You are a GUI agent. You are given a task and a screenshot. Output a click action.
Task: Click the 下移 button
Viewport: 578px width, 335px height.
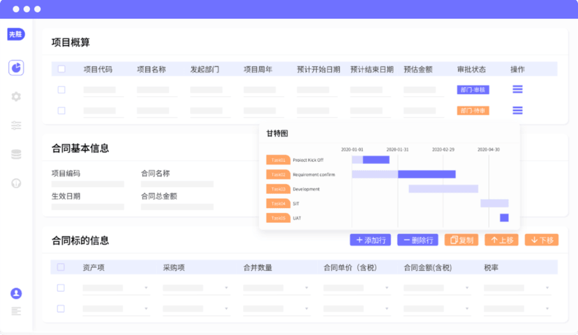coord(542,240)
